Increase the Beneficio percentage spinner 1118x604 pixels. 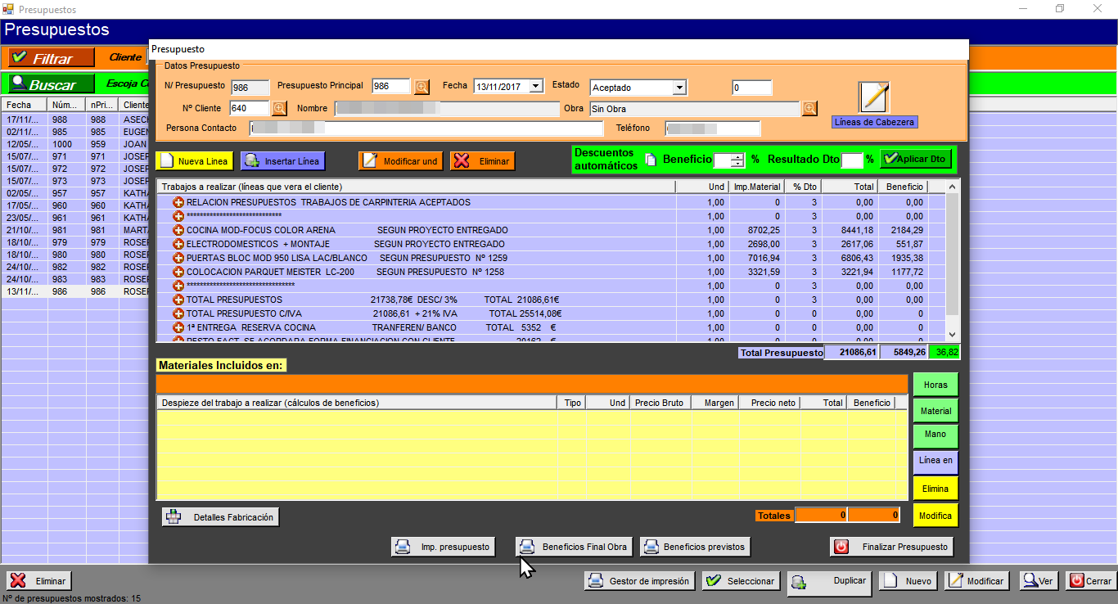pos(737,156)
